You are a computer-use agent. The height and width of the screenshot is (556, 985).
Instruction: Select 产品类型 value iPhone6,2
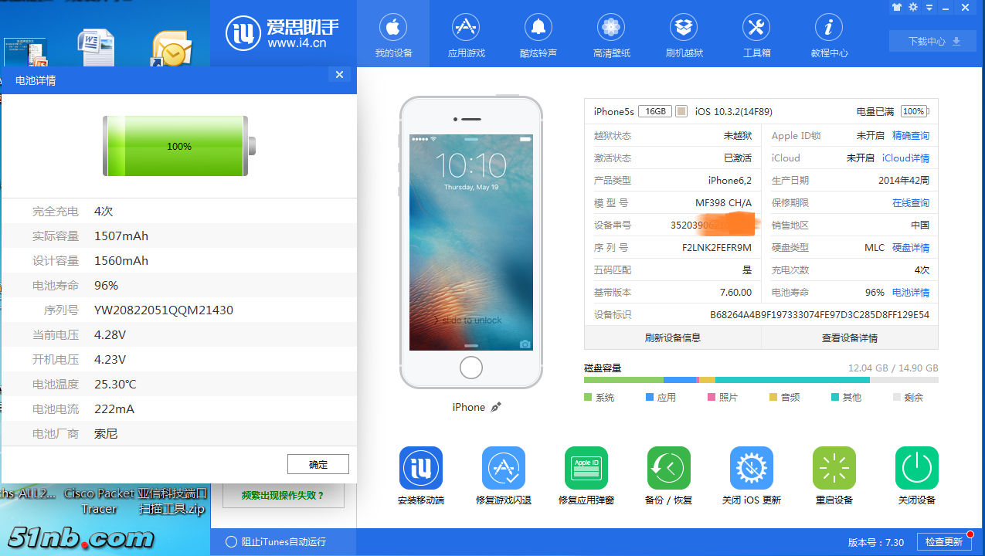pos(730,180)
